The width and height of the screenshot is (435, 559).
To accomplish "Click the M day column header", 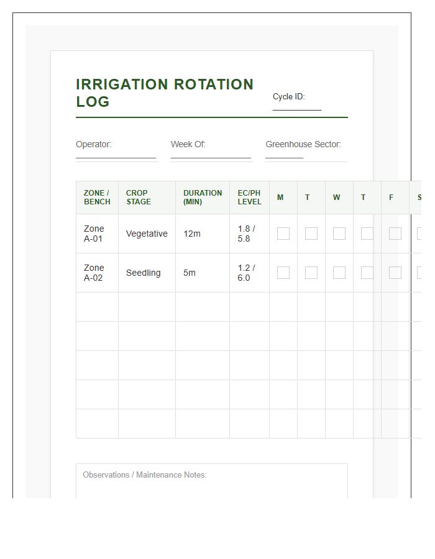I will point(283,197).
